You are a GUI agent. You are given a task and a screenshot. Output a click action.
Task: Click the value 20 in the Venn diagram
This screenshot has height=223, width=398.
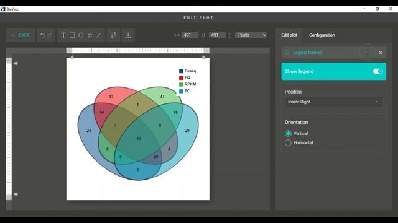pyautogui.click(x=155, y=157)
